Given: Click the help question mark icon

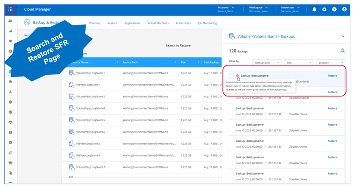Looking at the screenshot, I should [334, 9].
